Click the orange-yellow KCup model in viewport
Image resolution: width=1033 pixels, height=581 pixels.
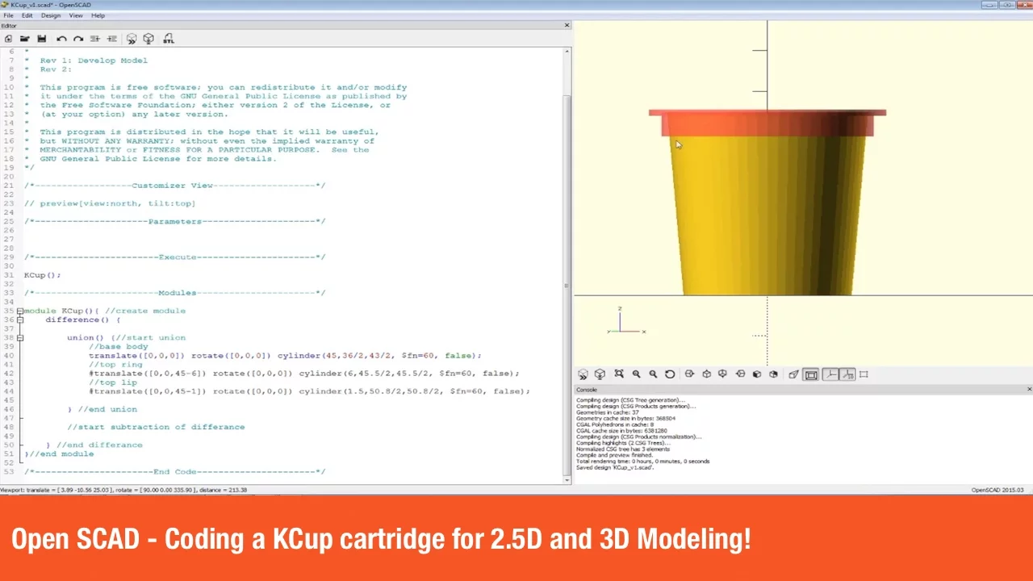point(767,202)
